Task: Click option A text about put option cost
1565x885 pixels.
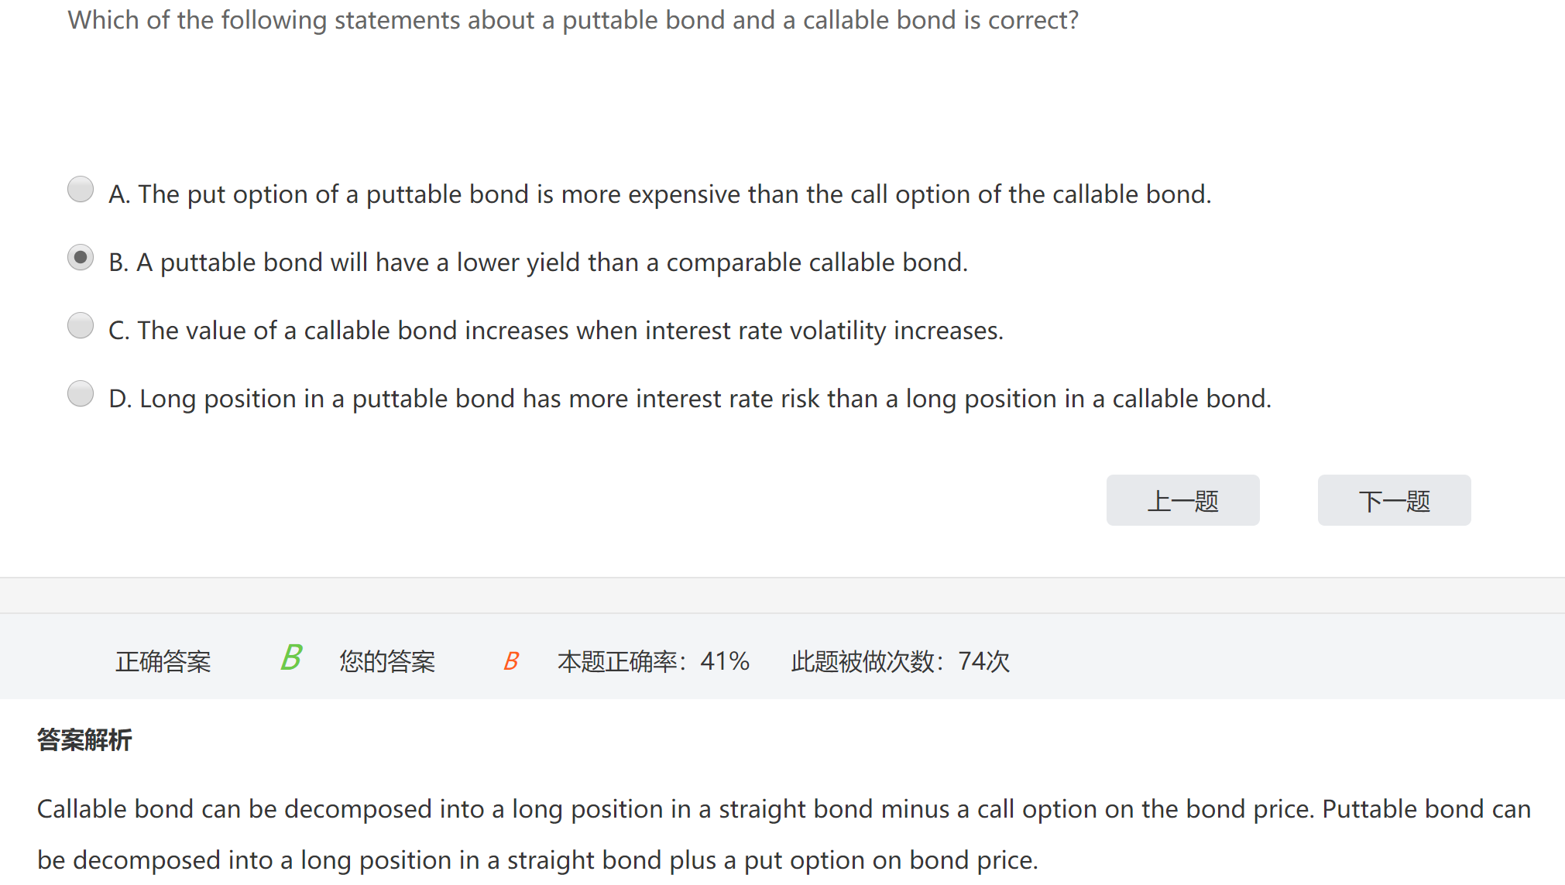Action: point(660,194)
